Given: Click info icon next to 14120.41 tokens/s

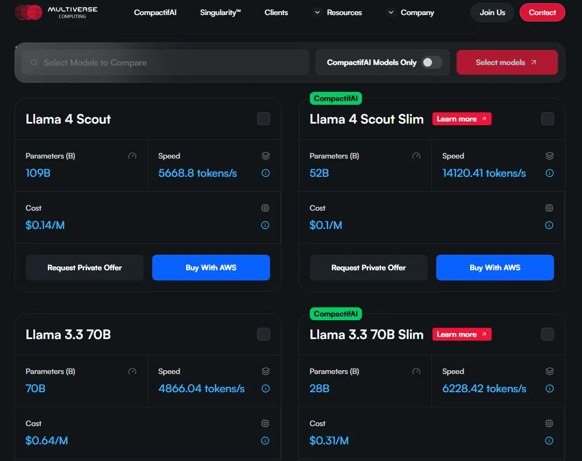Looking at the screenshot, I should [x=550, y=173].
